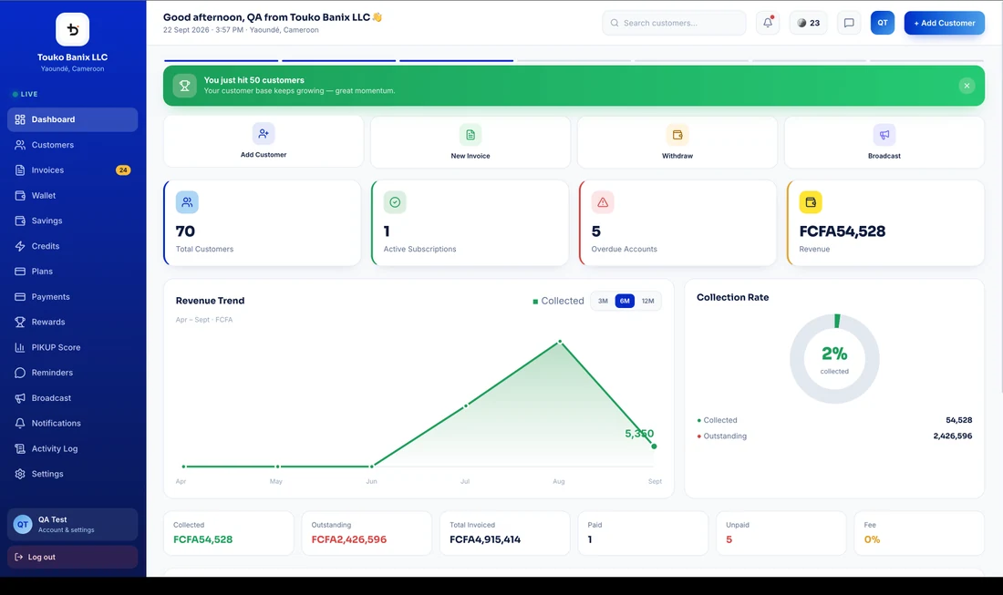Click the Jul data point on the chart
The height and width of the screenshot is (595, 1003).
466,405
